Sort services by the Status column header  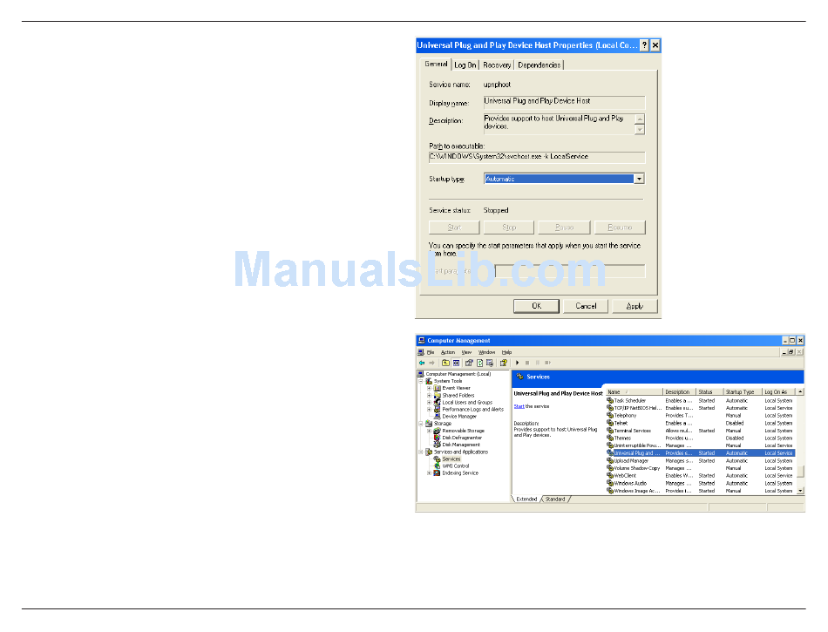click(709, 391)
